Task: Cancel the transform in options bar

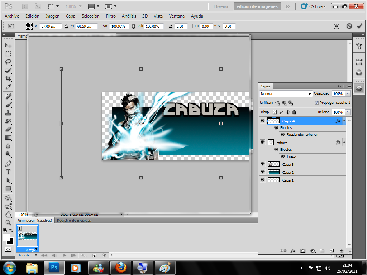Action: [349, 26]
